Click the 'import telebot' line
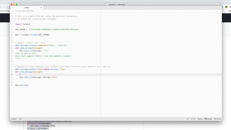Viewport: 231px width, 130px height. pyautogui.click(x=23, y=24)
